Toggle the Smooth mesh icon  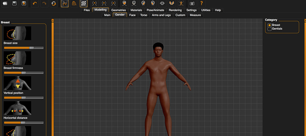point(65,3)
